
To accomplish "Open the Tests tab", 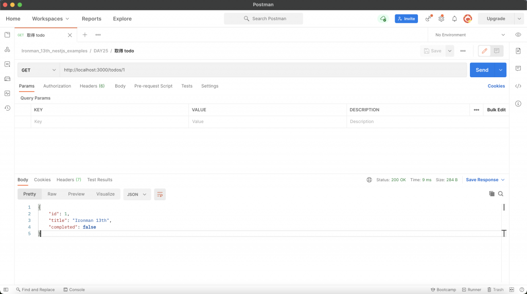I will pyautogui.click(x=187, y=86).
